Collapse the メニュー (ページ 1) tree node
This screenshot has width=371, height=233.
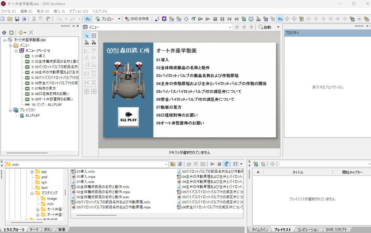[x=16, y=51]
